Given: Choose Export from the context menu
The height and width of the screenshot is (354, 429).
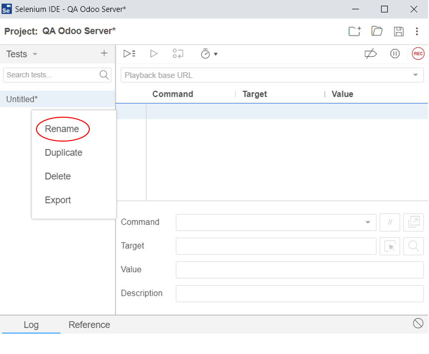Looking at the screenshot, I should pyautogui.click(x=58, y=200).
